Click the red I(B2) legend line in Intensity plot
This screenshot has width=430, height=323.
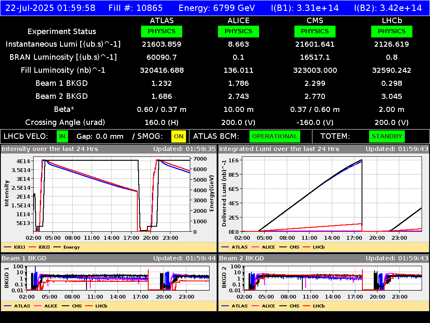click(x=32, y=247)
